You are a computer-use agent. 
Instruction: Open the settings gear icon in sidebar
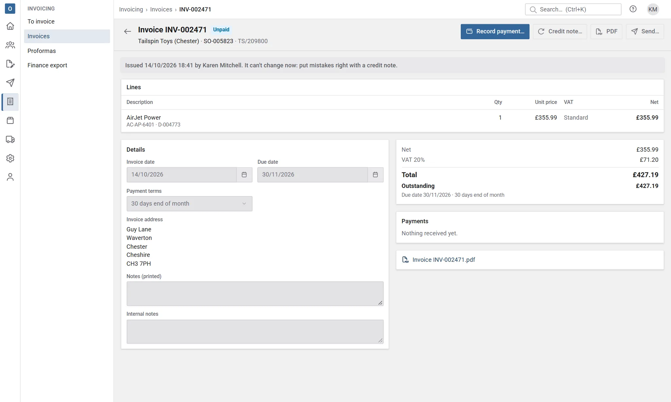tap(10, 158)
